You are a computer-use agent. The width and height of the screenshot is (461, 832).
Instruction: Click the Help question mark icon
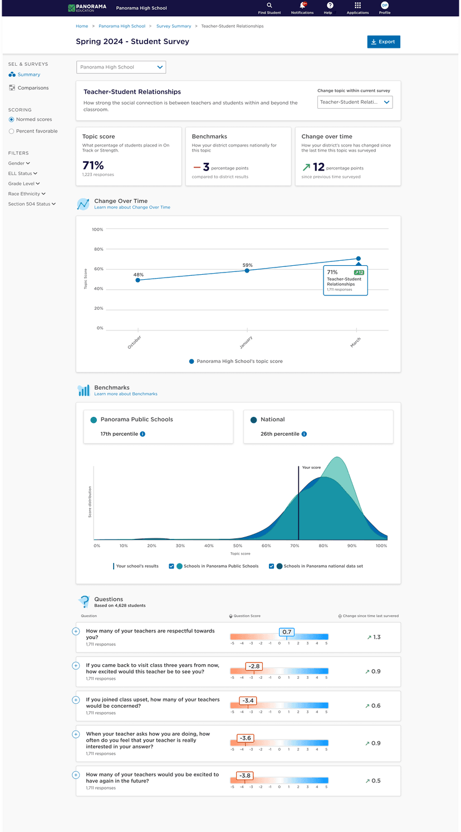point(330,6)
